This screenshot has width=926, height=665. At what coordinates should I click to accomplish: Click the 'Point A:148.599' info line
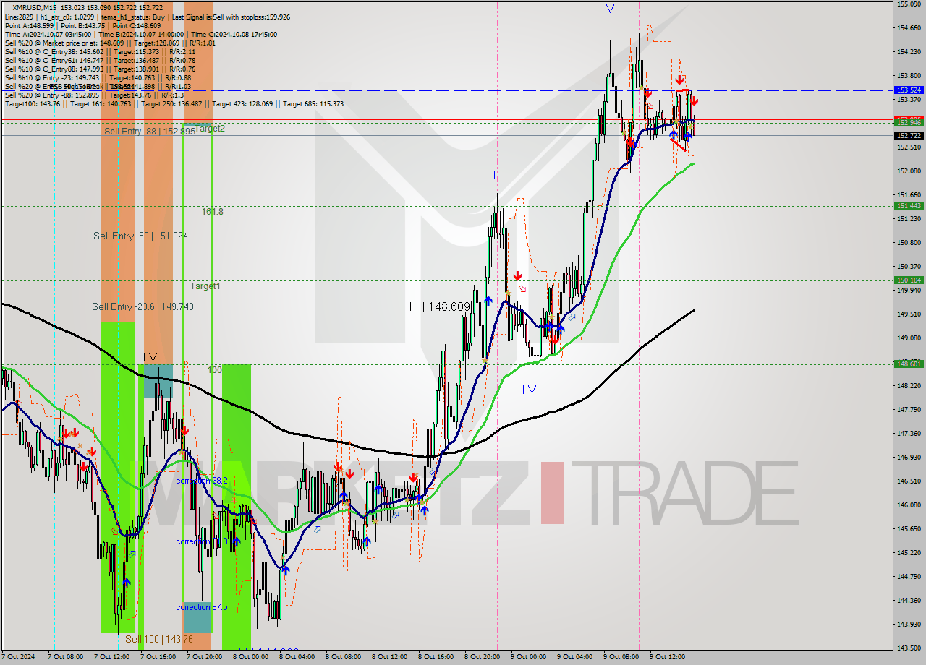(x=30, y=25)
